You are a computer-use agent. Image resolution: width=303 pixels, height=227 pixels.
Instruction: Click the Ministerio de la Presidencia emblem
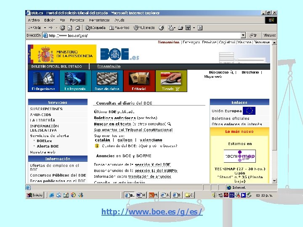(62, 54)
